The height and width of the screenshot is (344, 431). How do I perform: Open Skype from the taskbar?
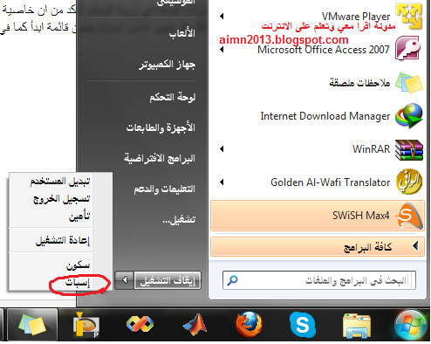click(303, 325)
